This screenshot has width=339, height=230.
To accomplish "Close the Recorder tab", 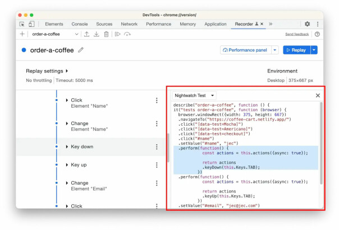I will (262, 24).
